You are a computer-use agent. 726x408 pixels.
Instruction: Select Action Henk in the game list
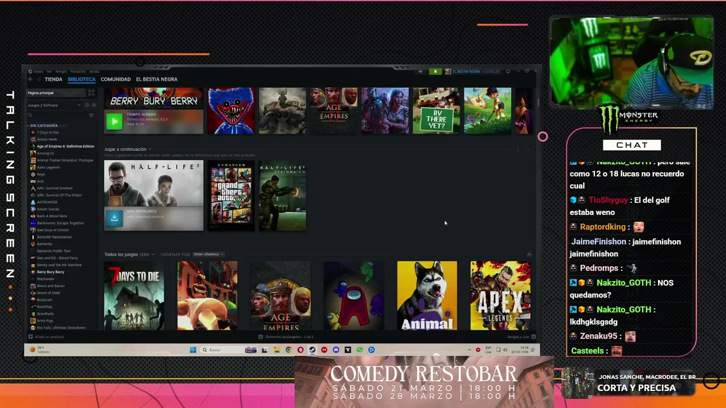click(x=47, y=139)
